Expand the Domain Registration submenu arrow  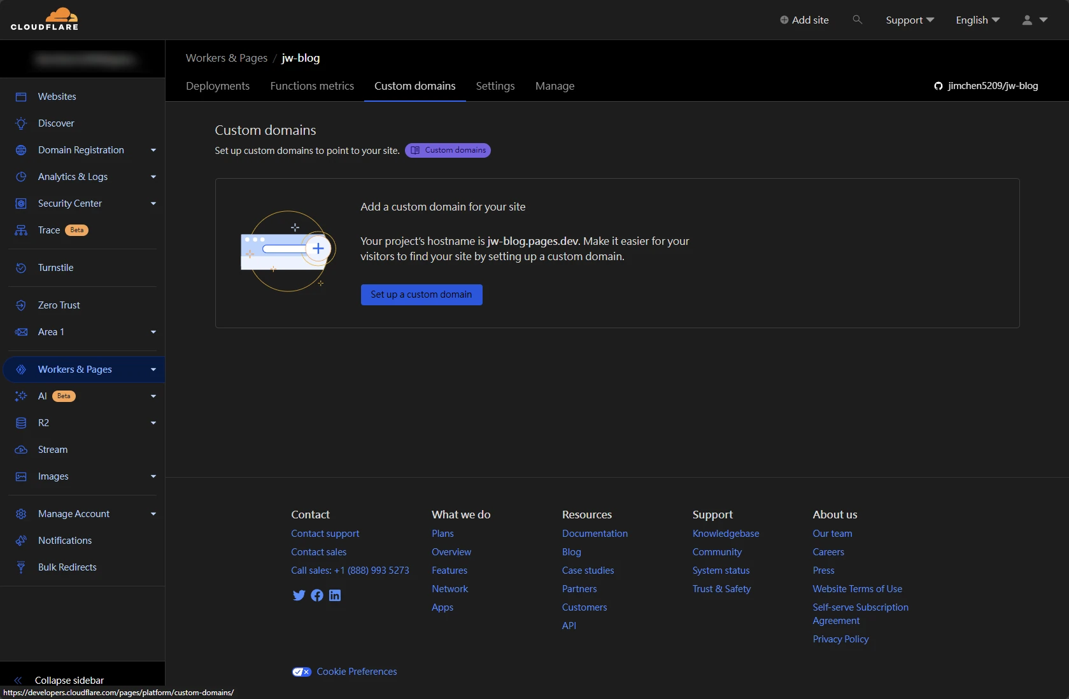153,150
